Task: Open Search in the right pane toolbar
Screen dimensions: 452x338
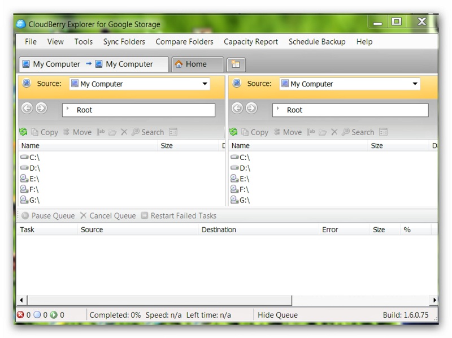Action: [x=358, y=132]
